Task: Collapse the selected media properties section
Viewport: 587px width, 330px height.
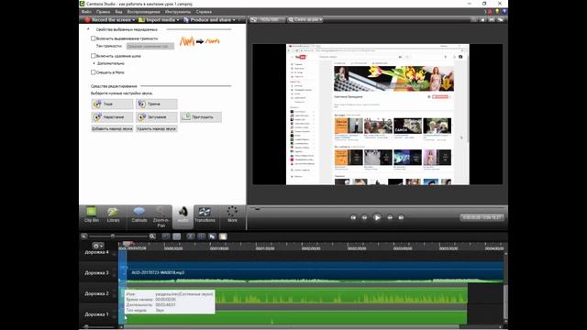Action: 88,29
